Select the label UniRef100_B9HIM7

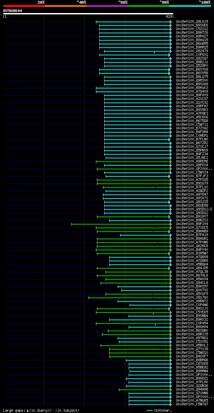192,286
